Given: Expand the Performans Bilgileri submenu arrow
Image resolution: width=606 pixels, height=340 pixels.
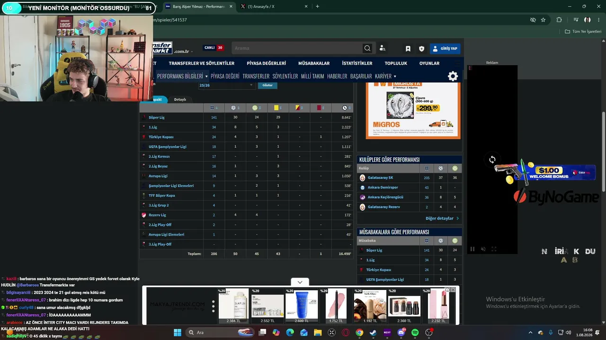Looking at the screenshot, I should click(206, 76).
